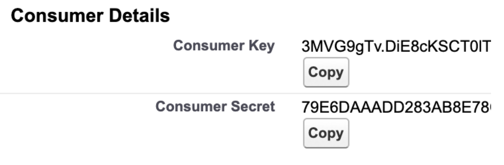Hit the lower Copy button
The width and height of the screenshot is (504, 165).
coord(326,133)
